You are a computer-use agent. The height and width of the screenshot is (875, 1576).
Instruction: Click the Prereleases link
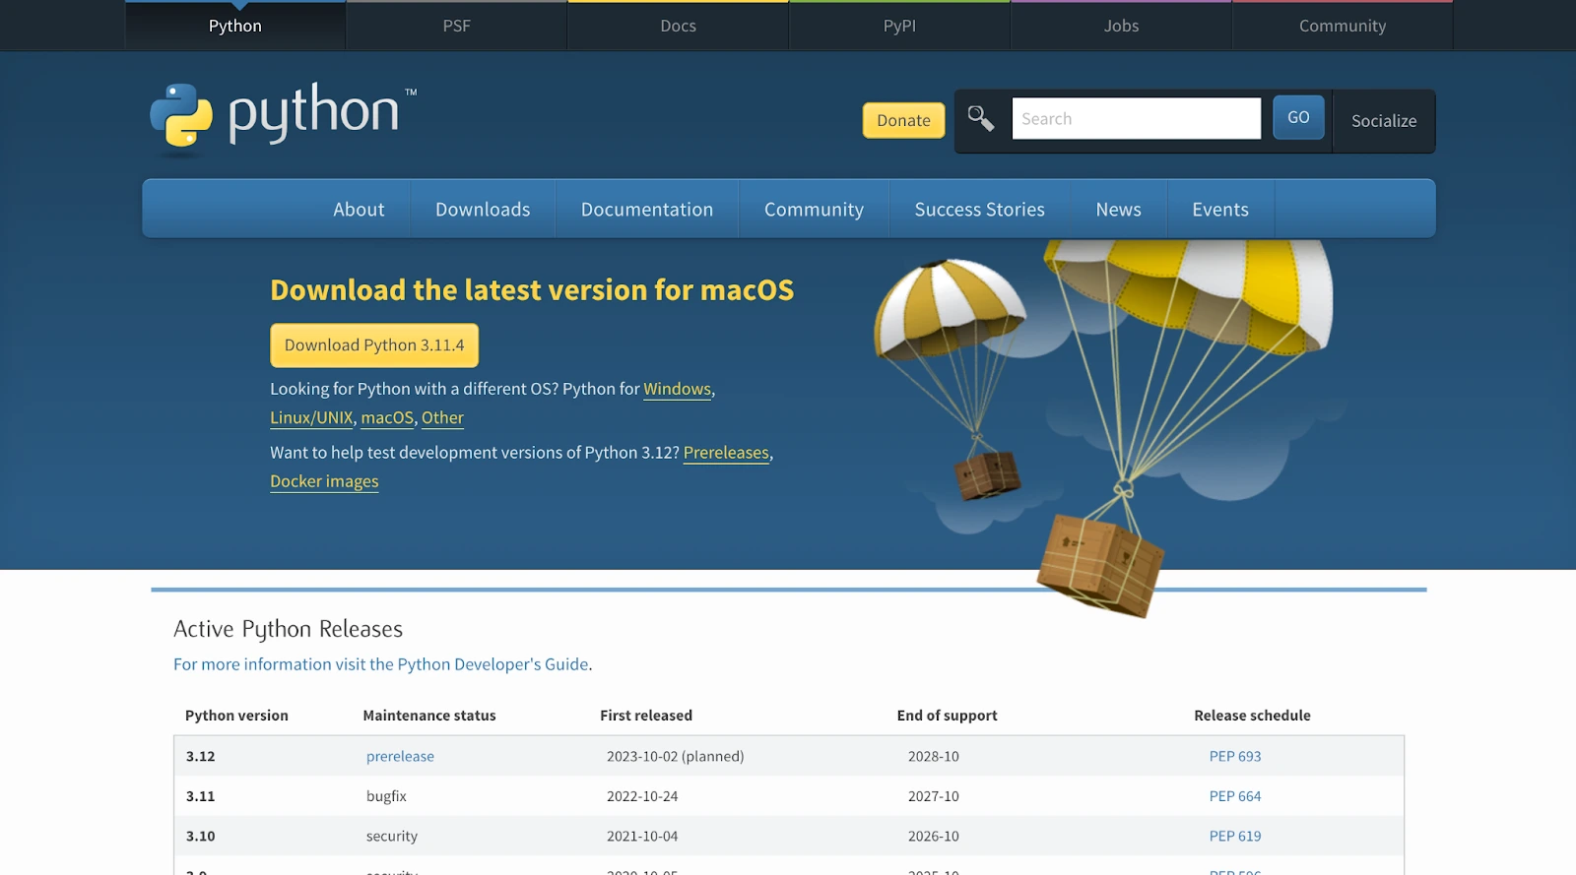click(x=726, y=453)
